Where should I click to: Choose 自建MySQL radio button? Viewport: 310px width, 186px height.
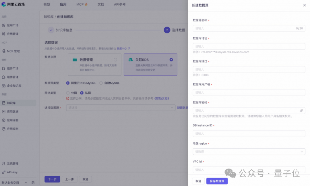point(101,83)
